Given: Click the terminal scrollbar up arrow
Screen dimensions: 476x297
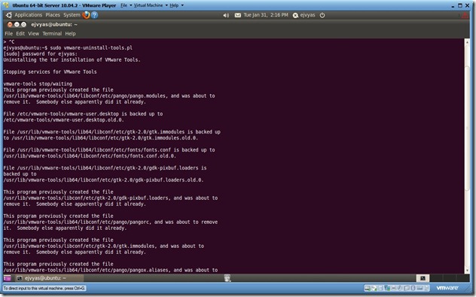Looking at the screenshot, I should (x=467, y=41).
